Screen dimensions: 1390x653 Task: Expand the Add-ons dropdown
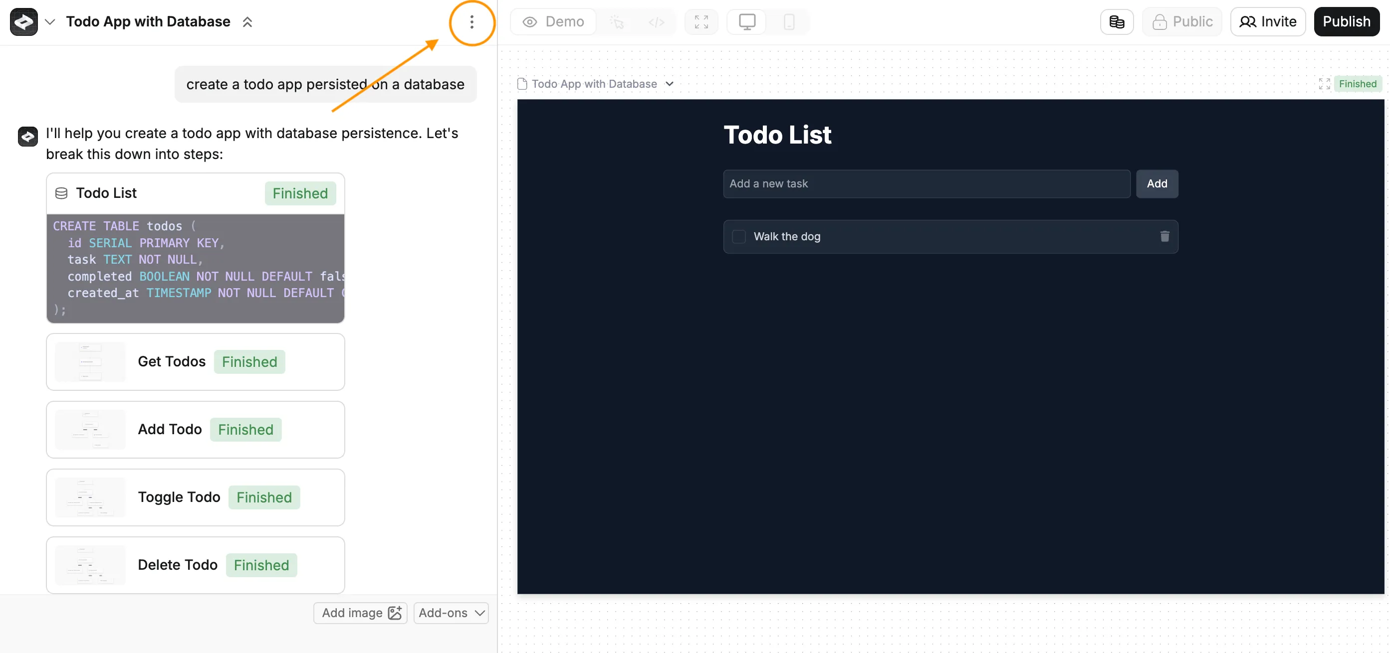tap(451, 613)
